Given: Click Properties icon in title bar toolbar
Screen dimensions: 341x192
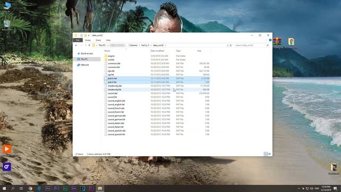Looking at the screenshot, I should click(82, 35).
